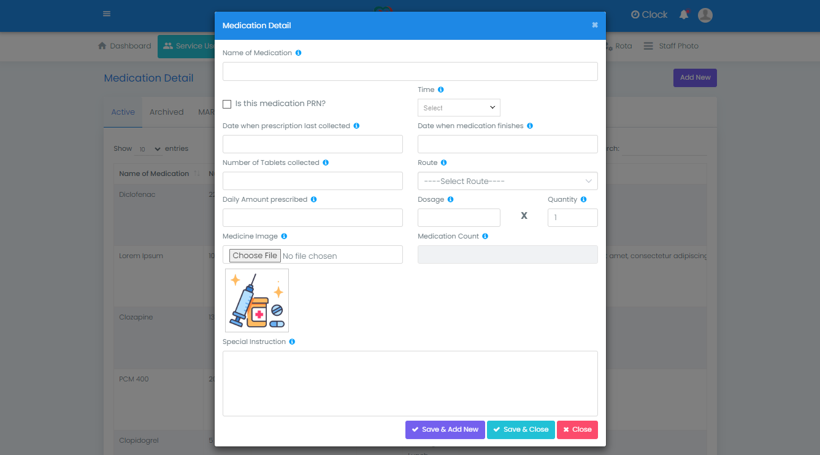Check the 'Is this medication PRN?' checkbox
Viewport: 820px width, 455px height.
coord(227,104)
